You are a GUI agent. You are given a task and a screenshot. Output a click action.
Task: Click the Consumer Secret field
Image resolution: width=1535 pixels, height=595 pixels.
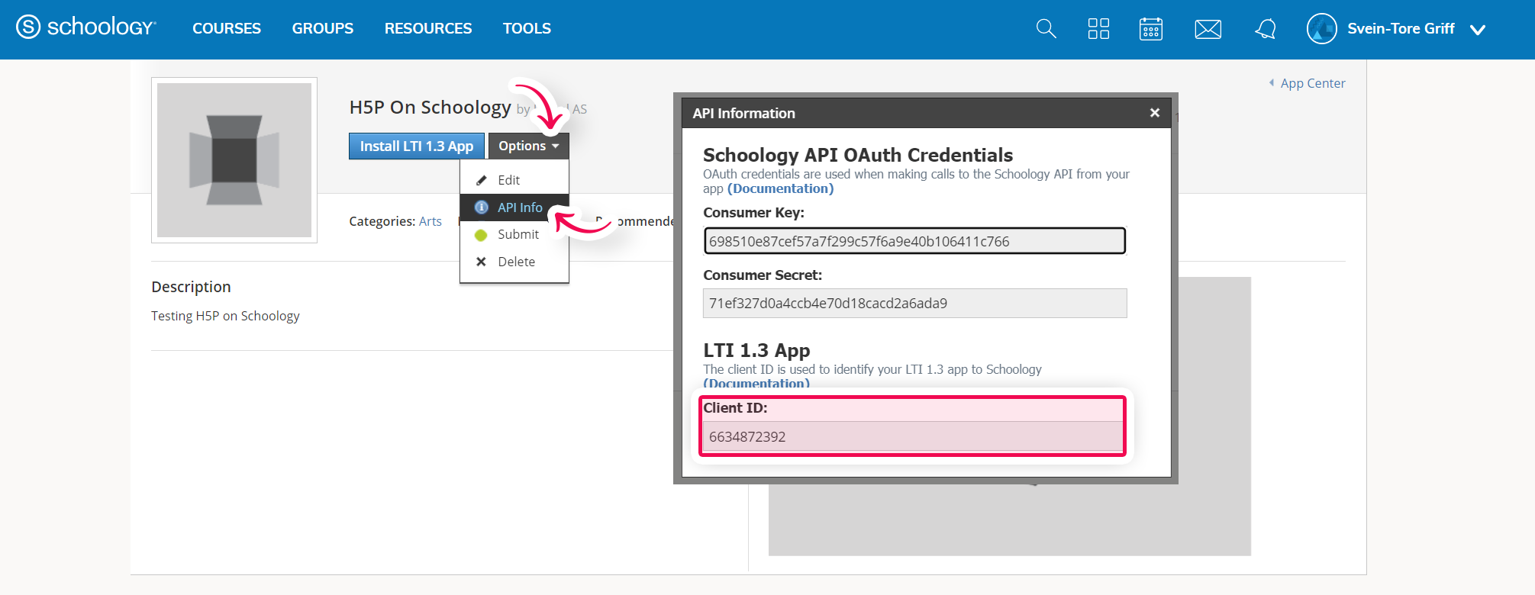coord(914,303)
